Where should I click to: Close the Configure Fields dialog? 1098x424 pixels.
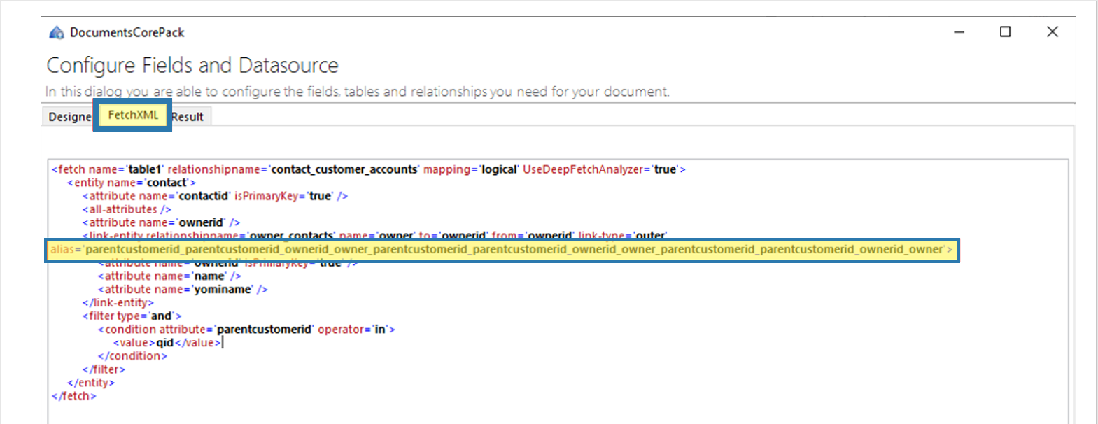1052,31
